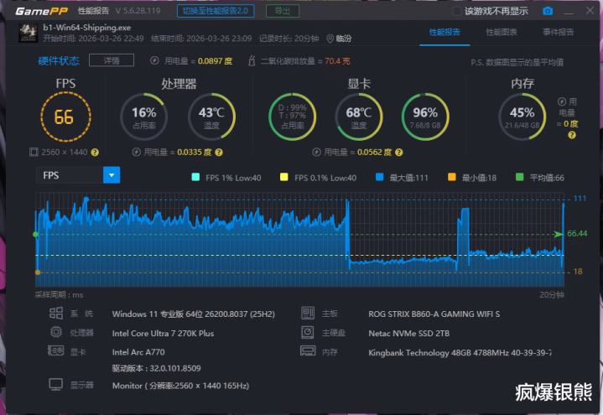This screenshot has height=415, width=603.
Task: Click the motherboard (主板) icon
Action: point(308,313)
